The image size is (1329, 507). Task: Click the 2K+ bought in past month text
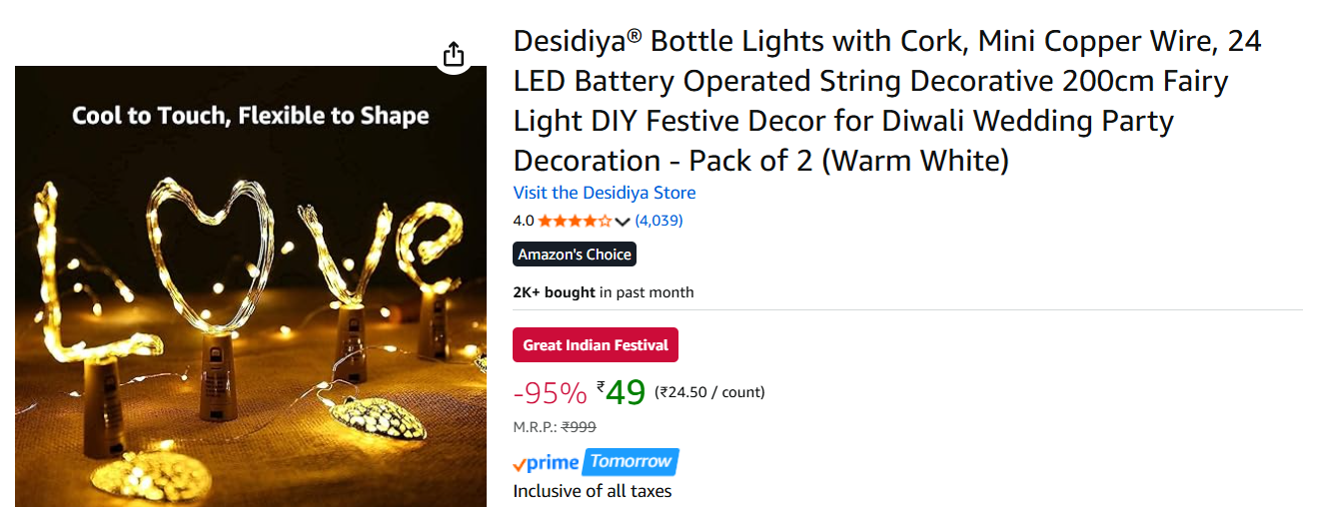click(603, 292)
